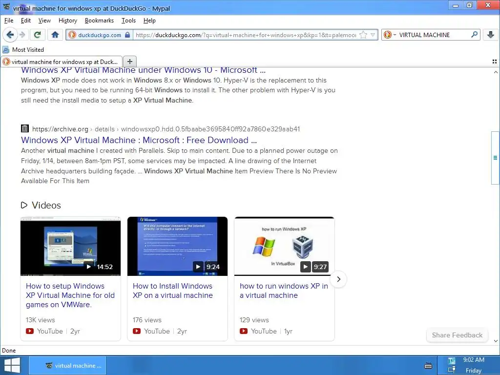Image resolution: width=500 pixels, height=375 pixels.
Task: Click the address bar URL field
Action: pos(246,35)
